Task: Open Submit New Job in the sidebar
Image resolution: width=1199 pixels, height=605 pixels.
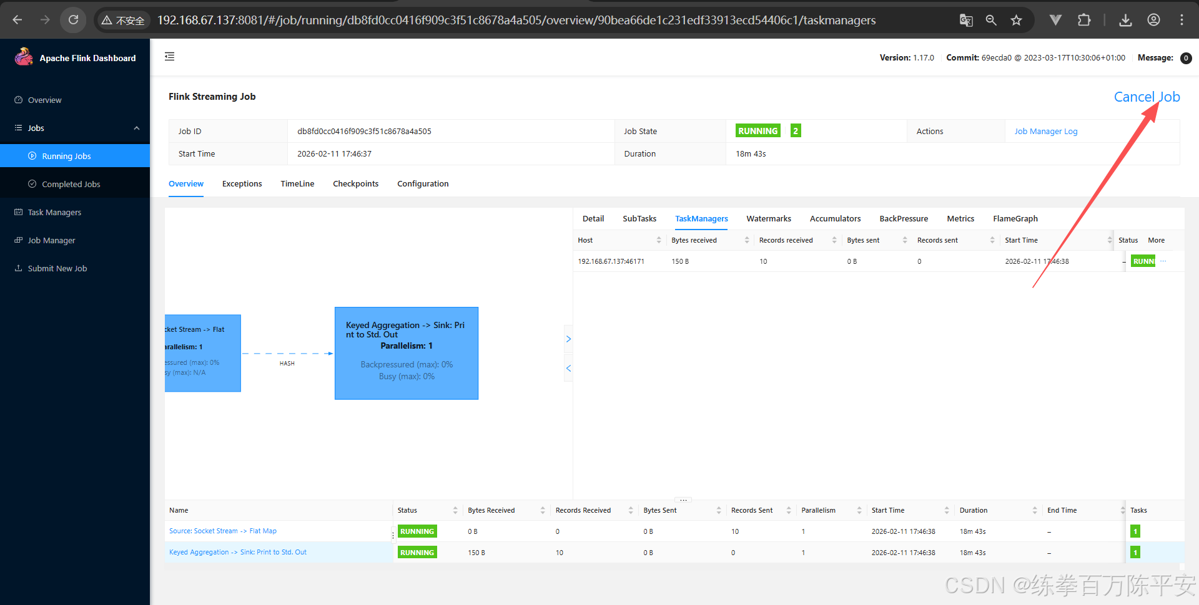Action: click(75, 268)
